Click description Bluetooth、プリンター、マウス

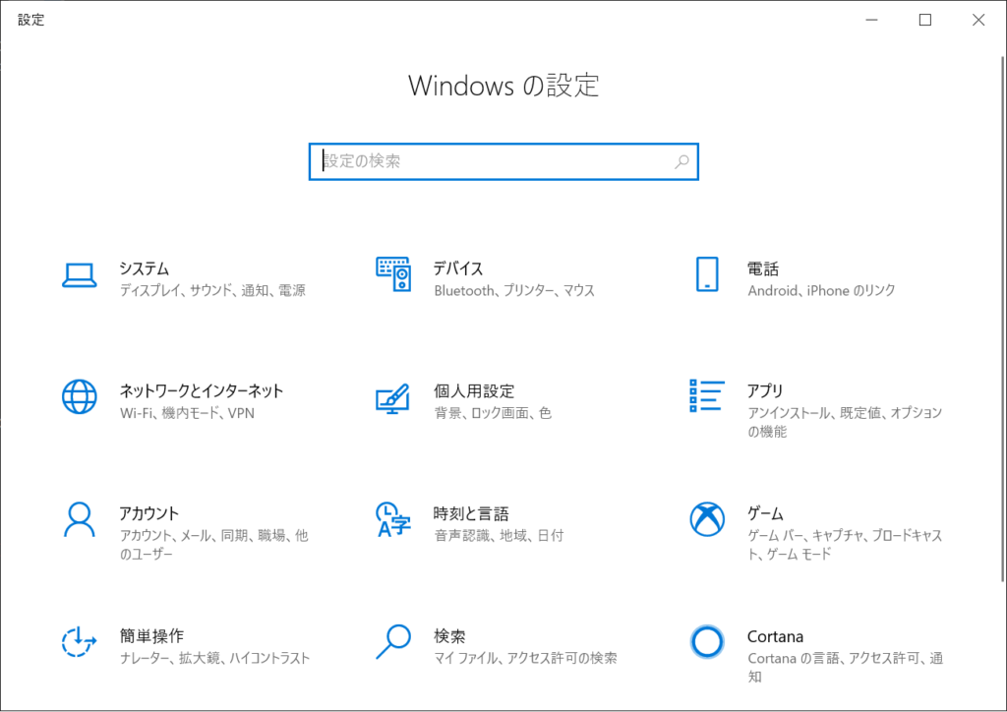coord(514,290)
